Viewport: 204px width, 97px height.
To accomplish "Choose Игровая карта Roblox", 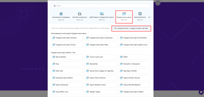I will click(67, 78).
